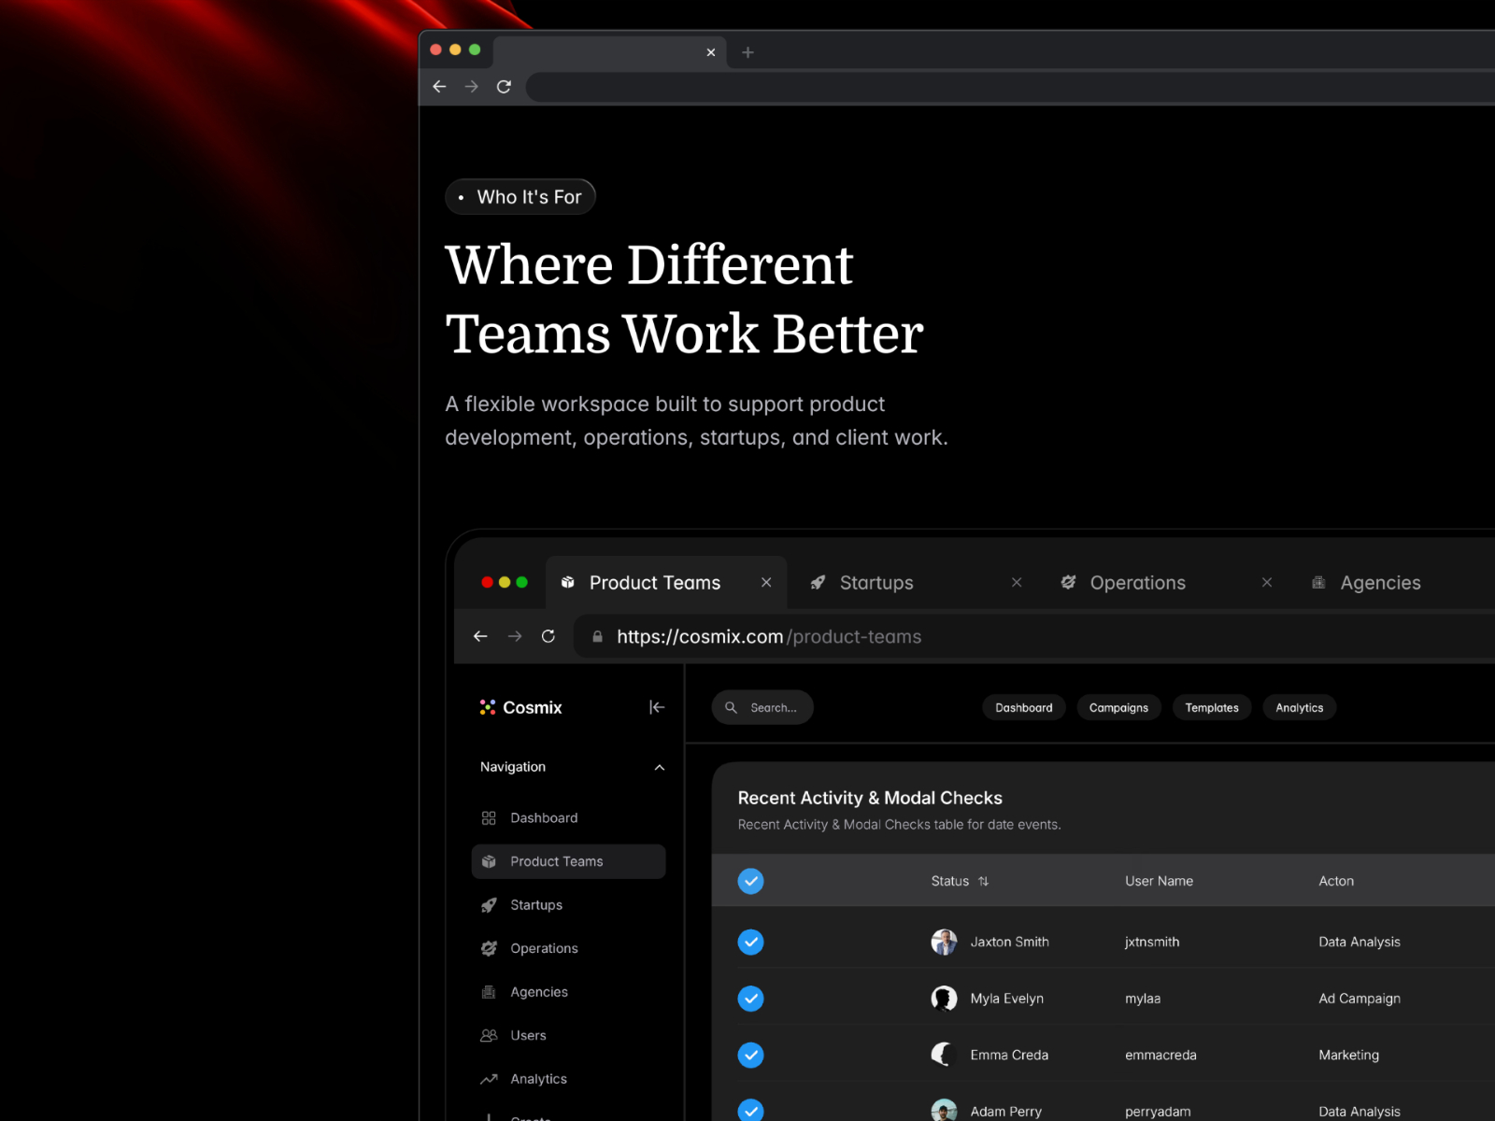The width and height of the screenshot is (1495, 1121).
Task: Close the outer browser tab
Action: click(x=711, y=52)
